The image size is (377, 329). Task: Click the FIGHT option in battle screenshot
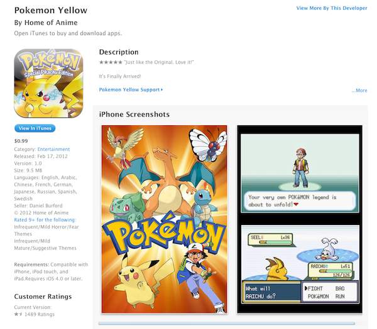point(315,288)
